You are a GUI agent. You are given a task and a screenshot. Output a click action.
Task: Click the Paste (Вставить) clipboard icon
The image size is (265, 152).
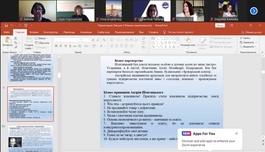pos(8,41)
